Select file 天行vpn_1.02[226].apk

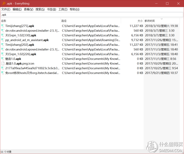coord(21,54)
